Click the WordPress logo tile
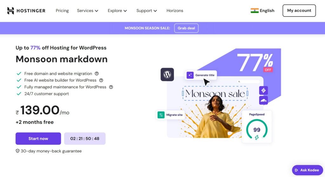The width and height of the screenshot is (325, 177). (167, 74)
